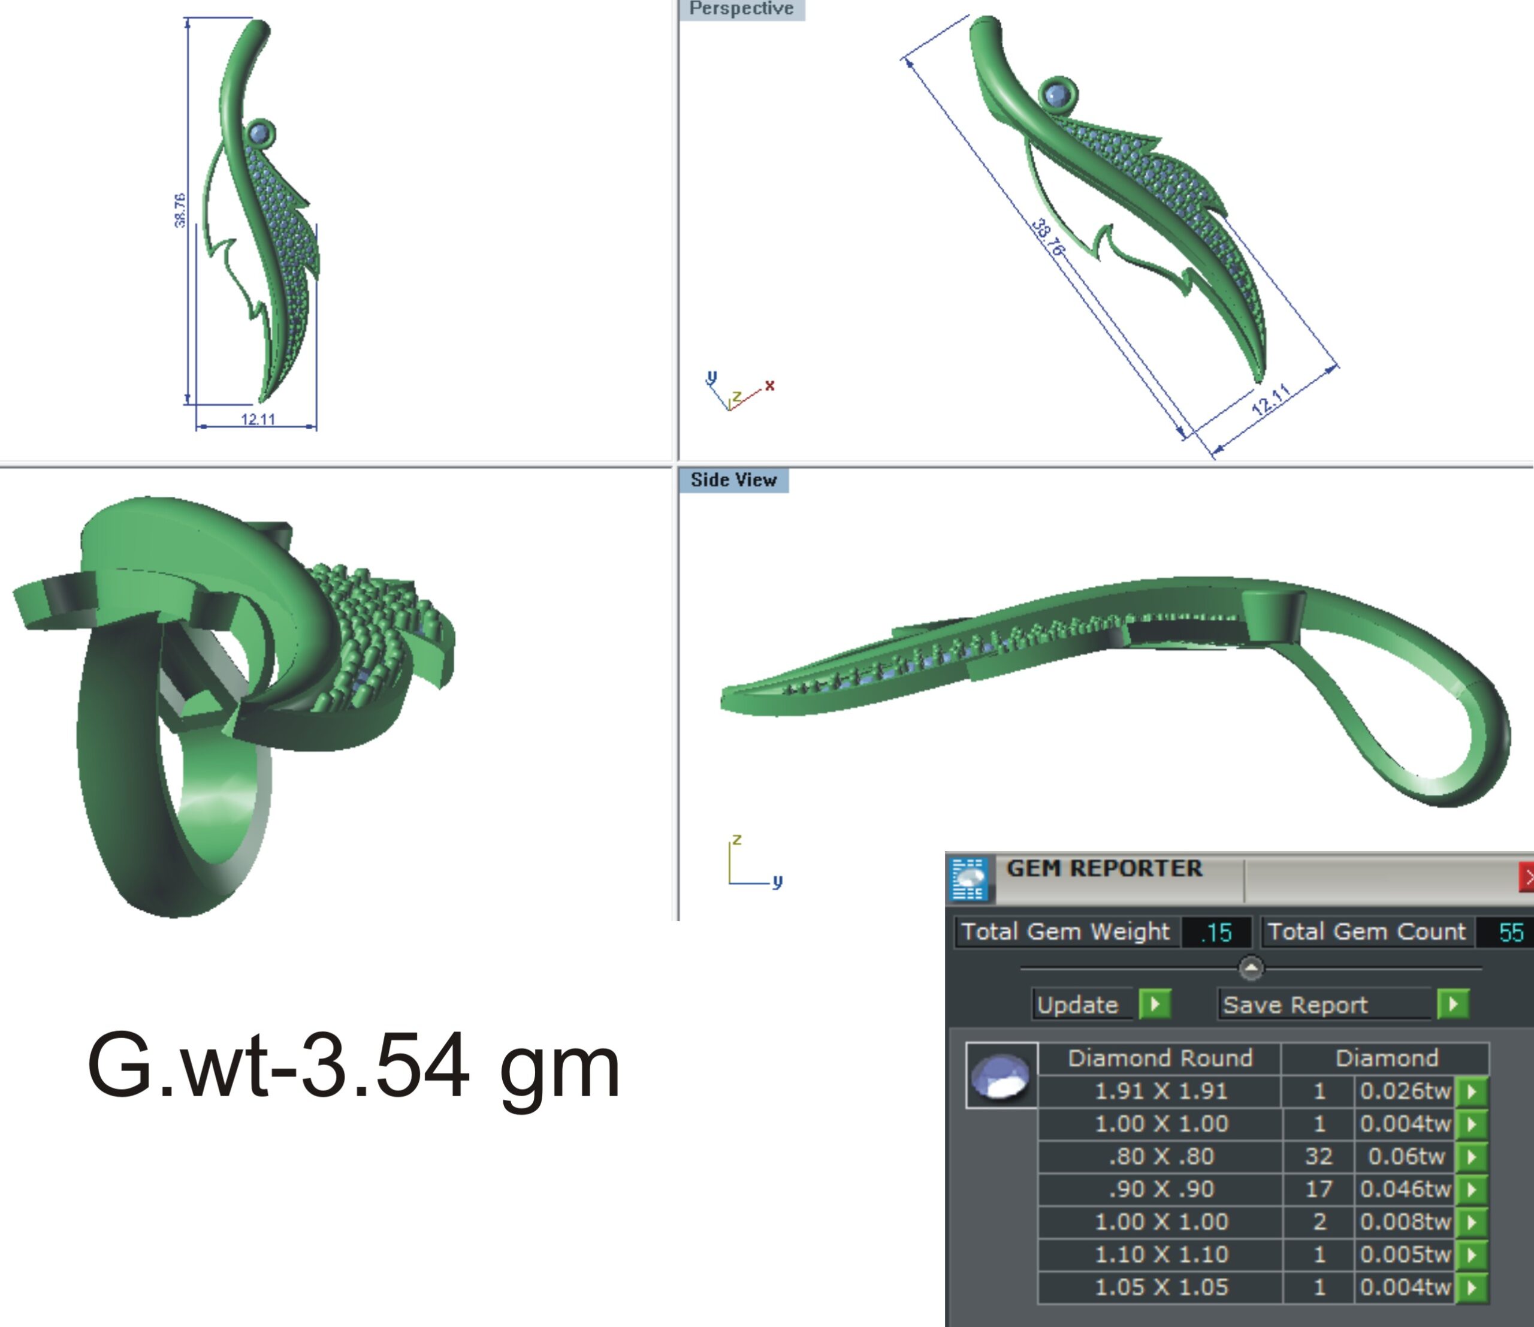Click green arrow for 1.91 X 1.91 row

1472,1091
